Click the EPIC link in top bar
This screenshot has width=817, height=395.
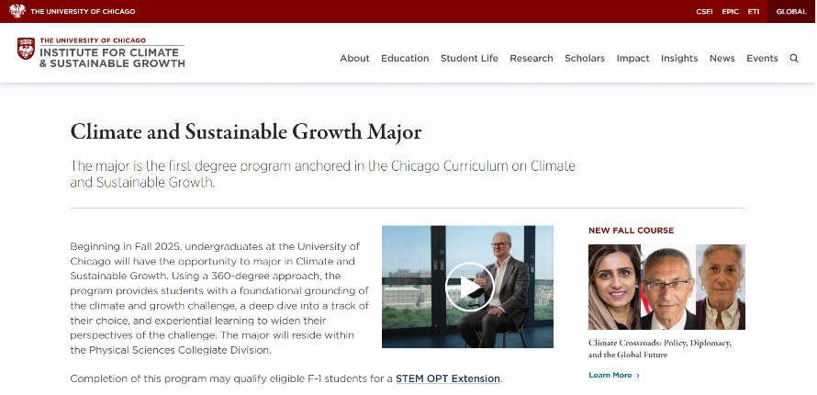coord(730,11)
